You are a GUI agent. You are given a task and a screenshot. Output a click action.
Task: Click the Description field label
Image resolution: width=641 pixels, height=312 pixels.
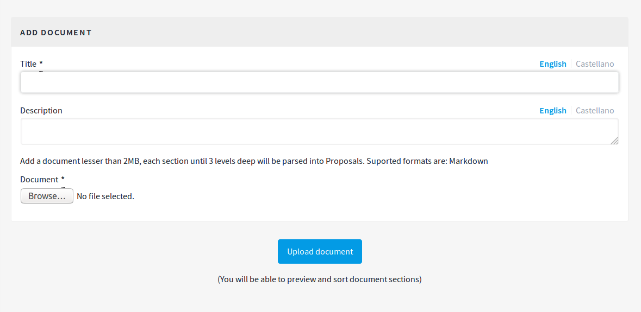coord(41,111)
